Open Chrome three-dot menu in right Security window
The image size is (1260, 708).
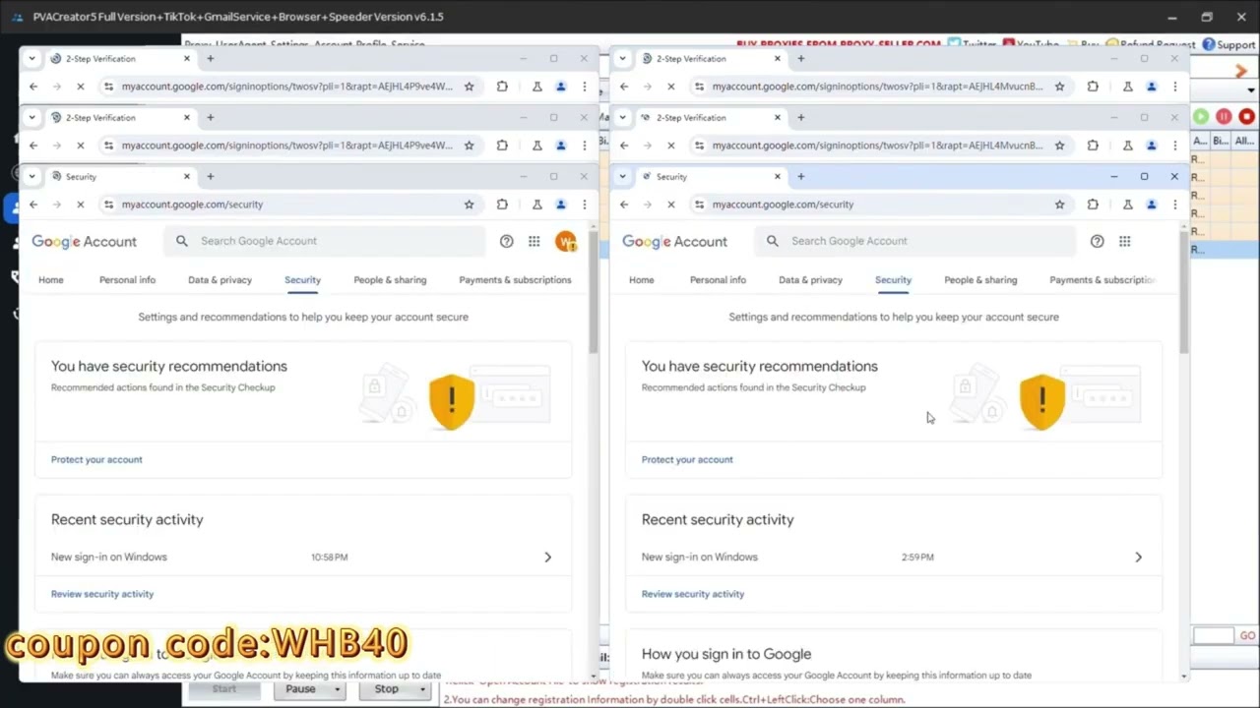pyautogui.click(x=1175, y=205)
